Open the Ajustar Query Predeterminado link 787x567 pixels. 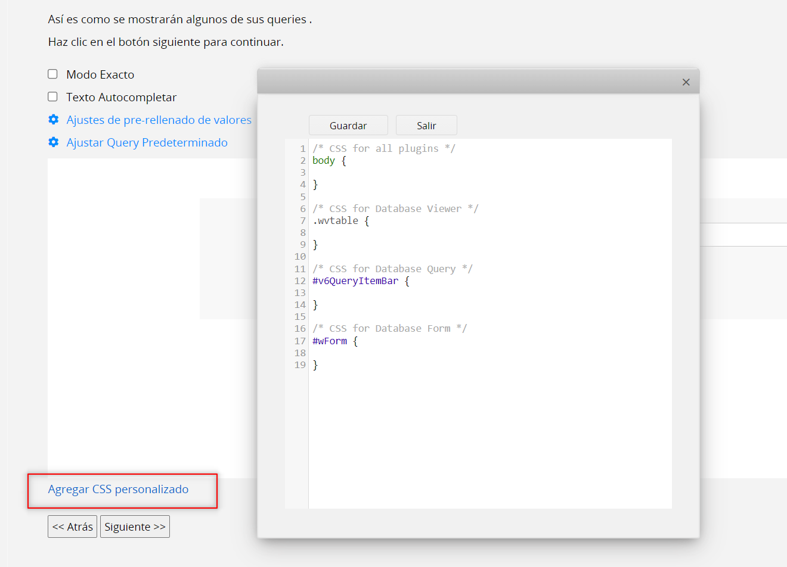tap(147, 142)
